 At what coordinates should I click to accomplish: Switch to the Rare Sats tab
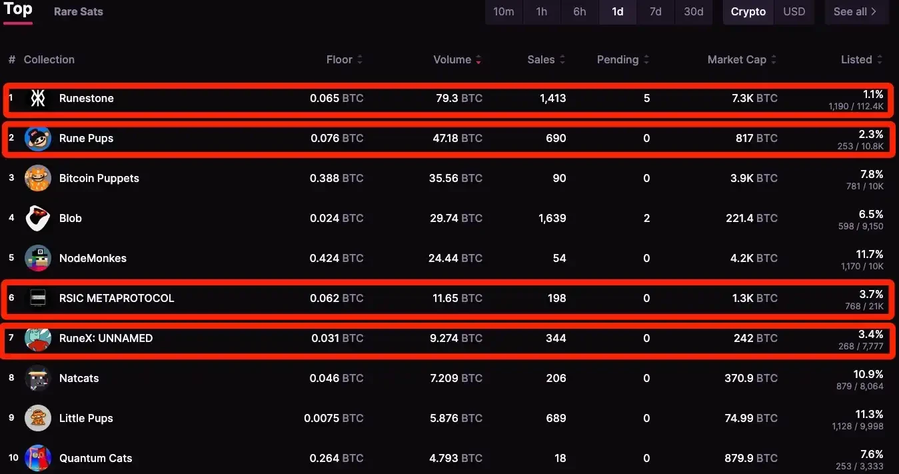pyautogui.click(x=79, y=12)
